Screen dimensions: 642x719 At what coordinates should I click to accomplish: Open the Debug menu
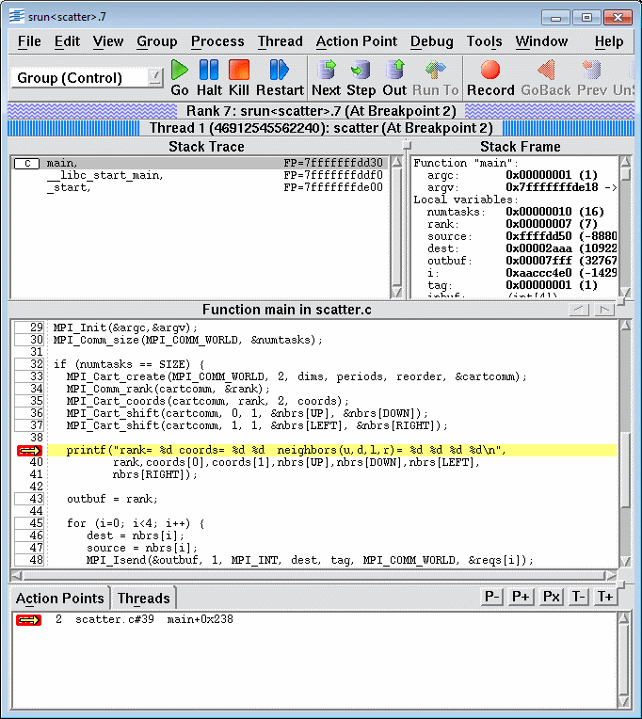pos(431,41)
